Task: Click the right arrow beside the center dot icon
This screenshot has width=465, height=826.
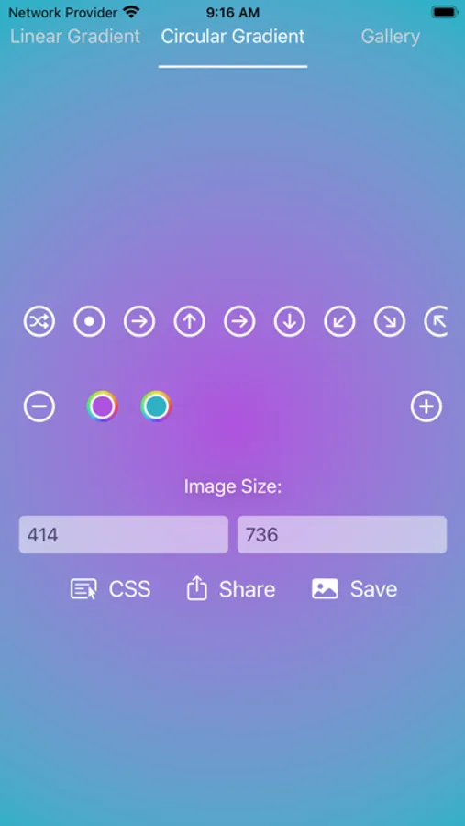Action: (139, 321)
